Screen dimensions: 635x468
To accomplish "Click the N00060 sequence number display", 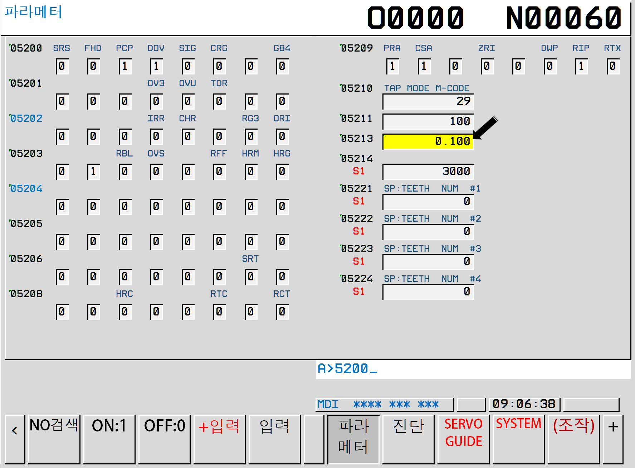I will tap(563, 18).
